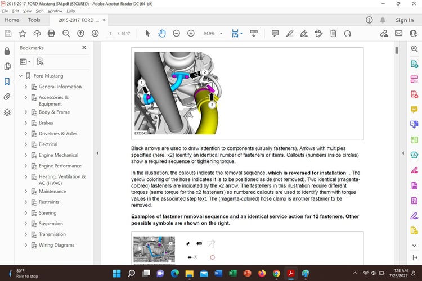Toggle the Bookmarks navigation panel icon
This screenshot has height=281, width=422.
coord(7,81)
